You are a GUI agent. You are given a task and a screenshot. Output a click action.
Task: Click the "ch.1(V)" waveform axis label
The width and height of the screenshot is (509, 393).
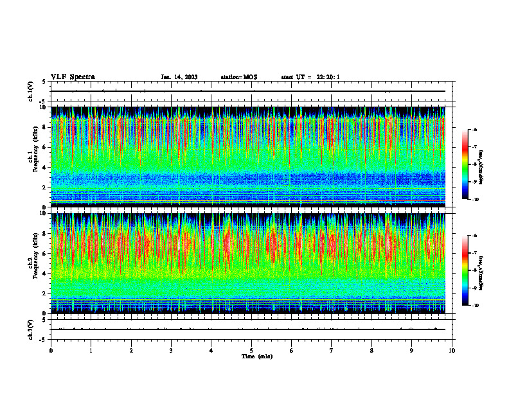30,91
